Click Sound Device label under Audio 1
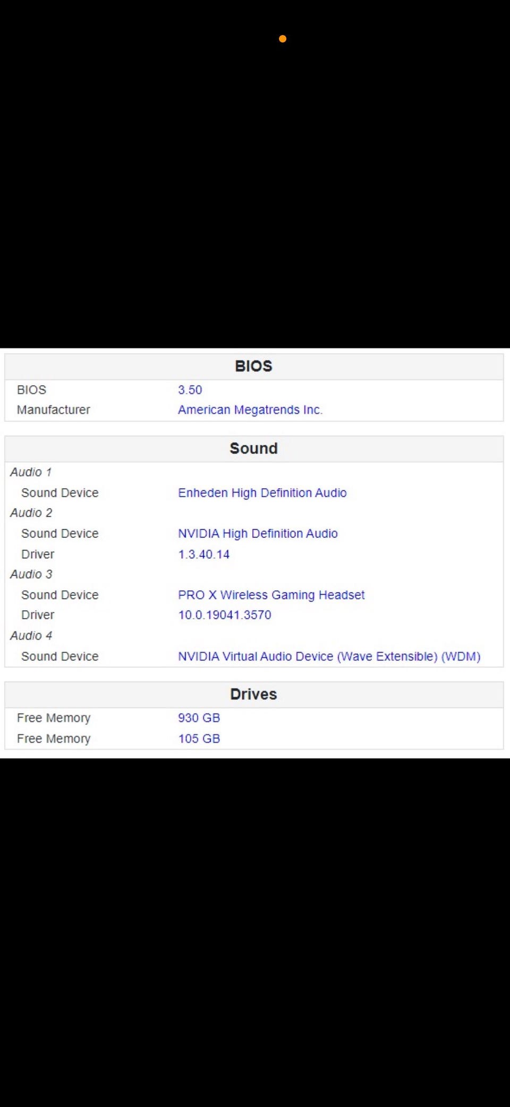510x1107 pixels. 60,493
